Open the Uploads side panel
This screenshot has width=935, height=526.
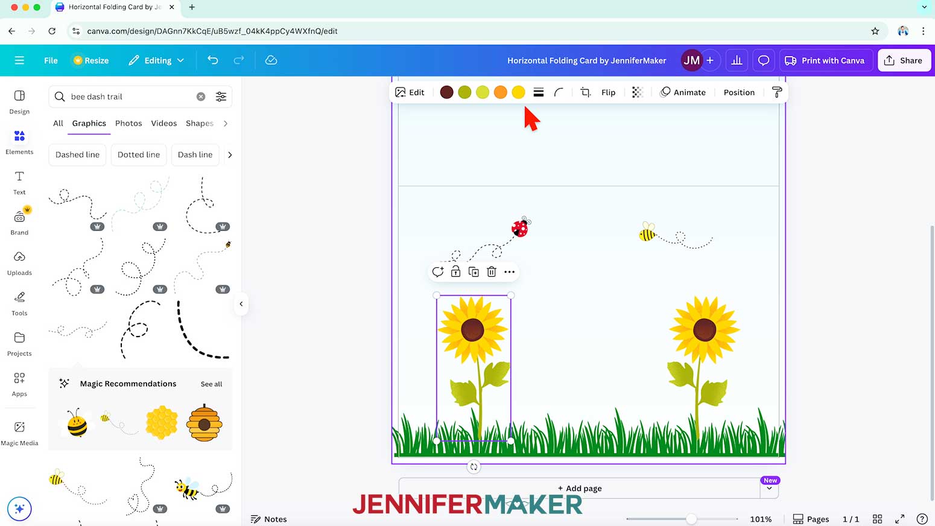19,263
